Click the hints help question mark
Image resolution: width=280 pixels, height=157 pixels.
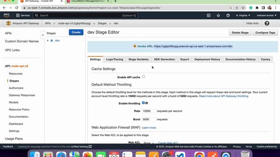coord(267,23)
